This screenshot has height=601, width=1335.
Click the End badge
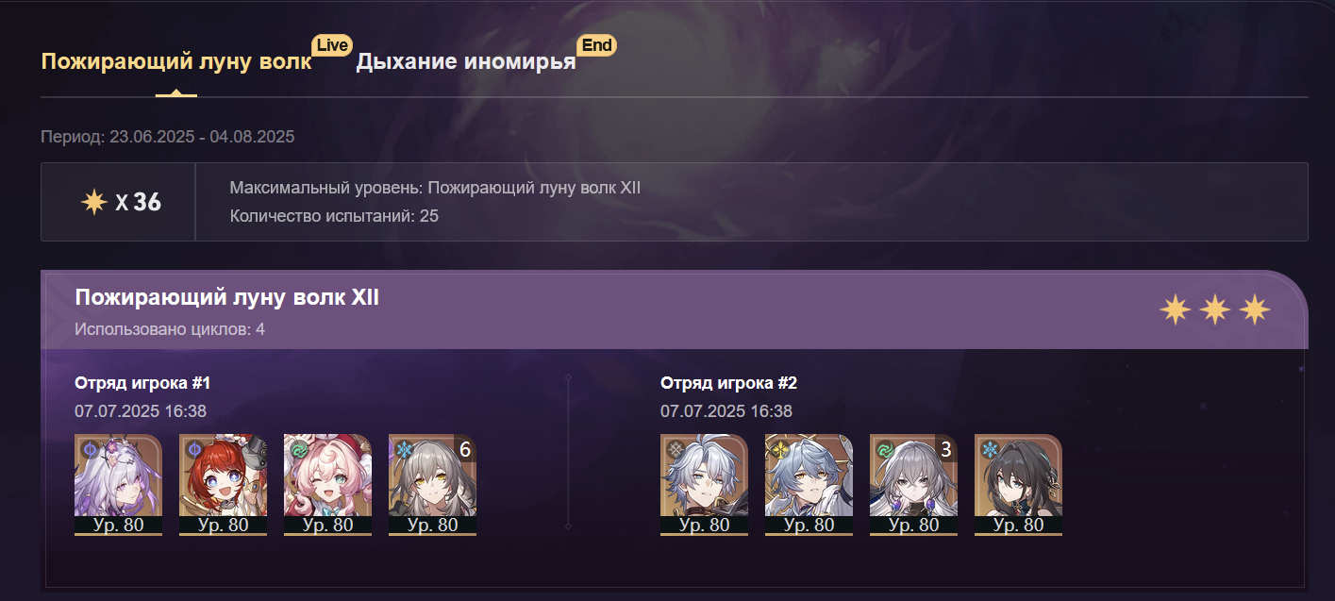(596, 45)
